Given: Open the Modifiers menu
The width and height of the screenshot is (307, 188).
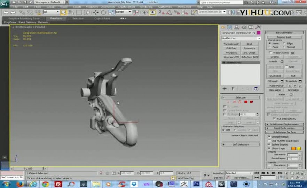Looking at the screenshot, I should [92, 7].
